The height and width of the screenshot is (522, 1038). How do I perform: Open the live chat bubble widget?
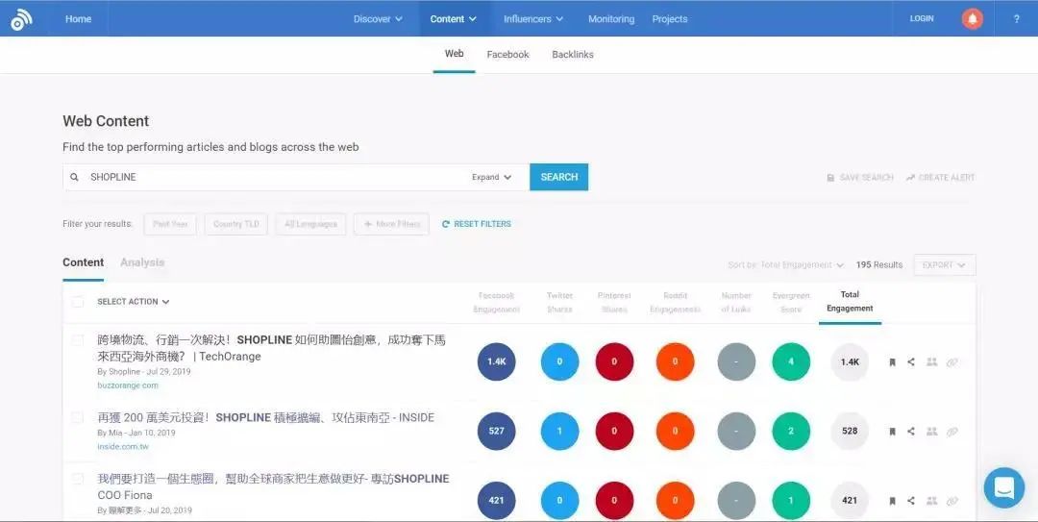coord(1003,487)
